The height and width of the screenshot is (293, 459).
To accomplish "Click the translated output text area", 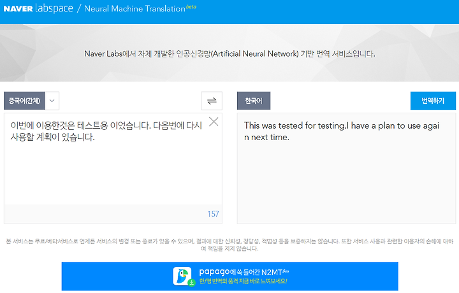I will point(346,168).
